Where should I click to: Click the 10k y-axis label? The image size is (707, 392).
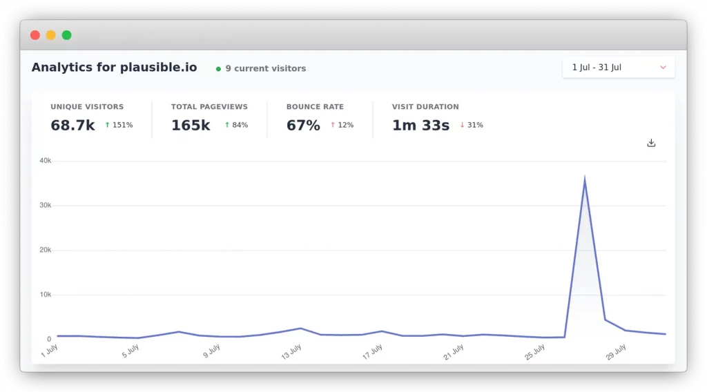(x=45, y=294)
